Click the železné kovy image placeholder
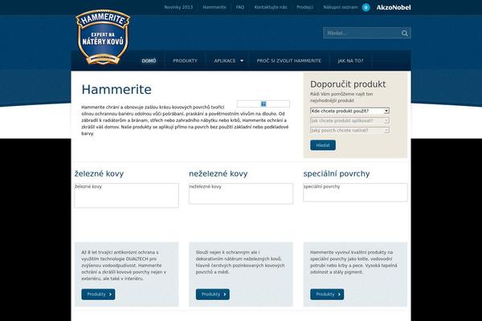The image size is (482, 321). 126,195
